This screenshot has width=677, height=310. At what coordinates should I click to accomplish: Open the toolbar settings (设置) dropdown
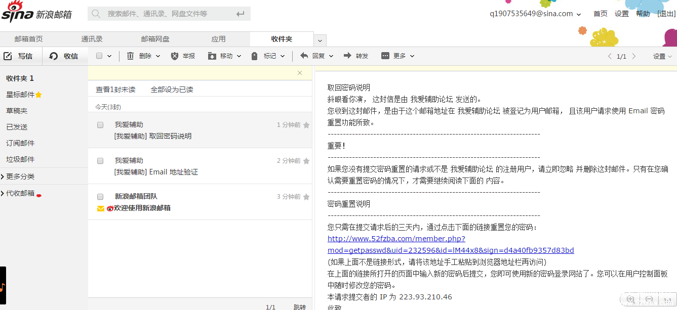pyautogui.click(x=662, y=57)
